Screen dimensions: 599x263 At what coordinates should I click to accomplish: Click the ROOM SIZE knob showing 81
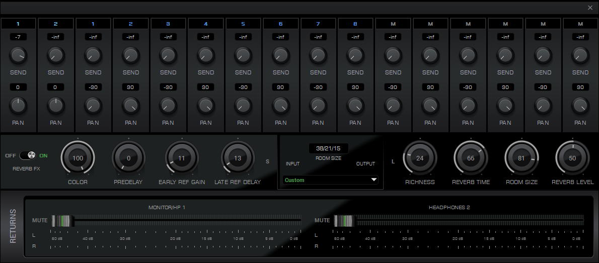tap(521, 158)
